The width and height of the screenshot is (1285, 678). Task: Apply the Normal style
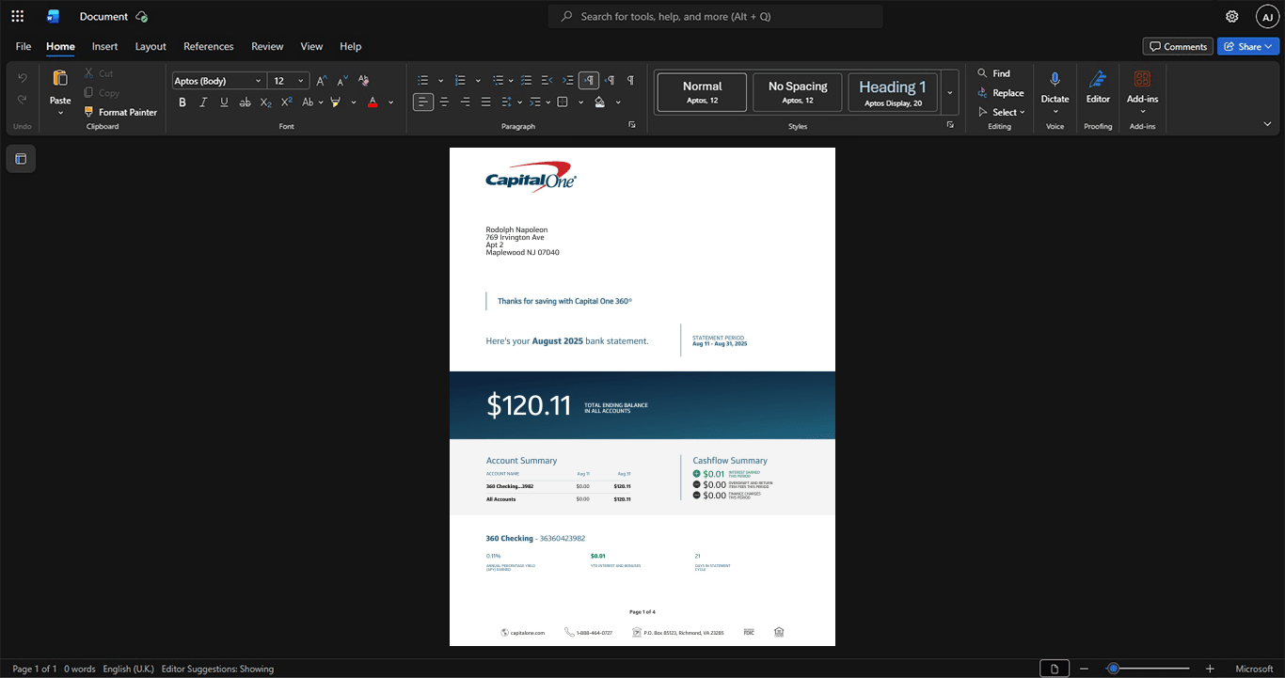coord(702,92)
